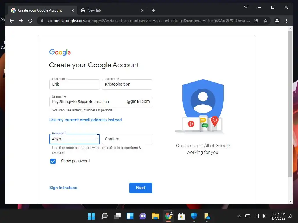Open Teams Chat from the taskbar
This screenshot has width=298, height=223.
[x=143, y=216]
